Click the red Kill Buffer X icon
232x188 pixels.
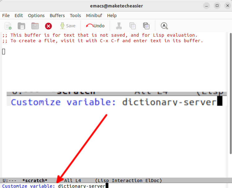click(x=48, y=26)
